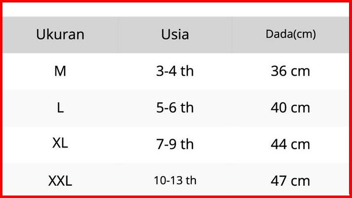Pick the 44 cm chest value
The image size is (352, 198).
(x=291, y=144)
